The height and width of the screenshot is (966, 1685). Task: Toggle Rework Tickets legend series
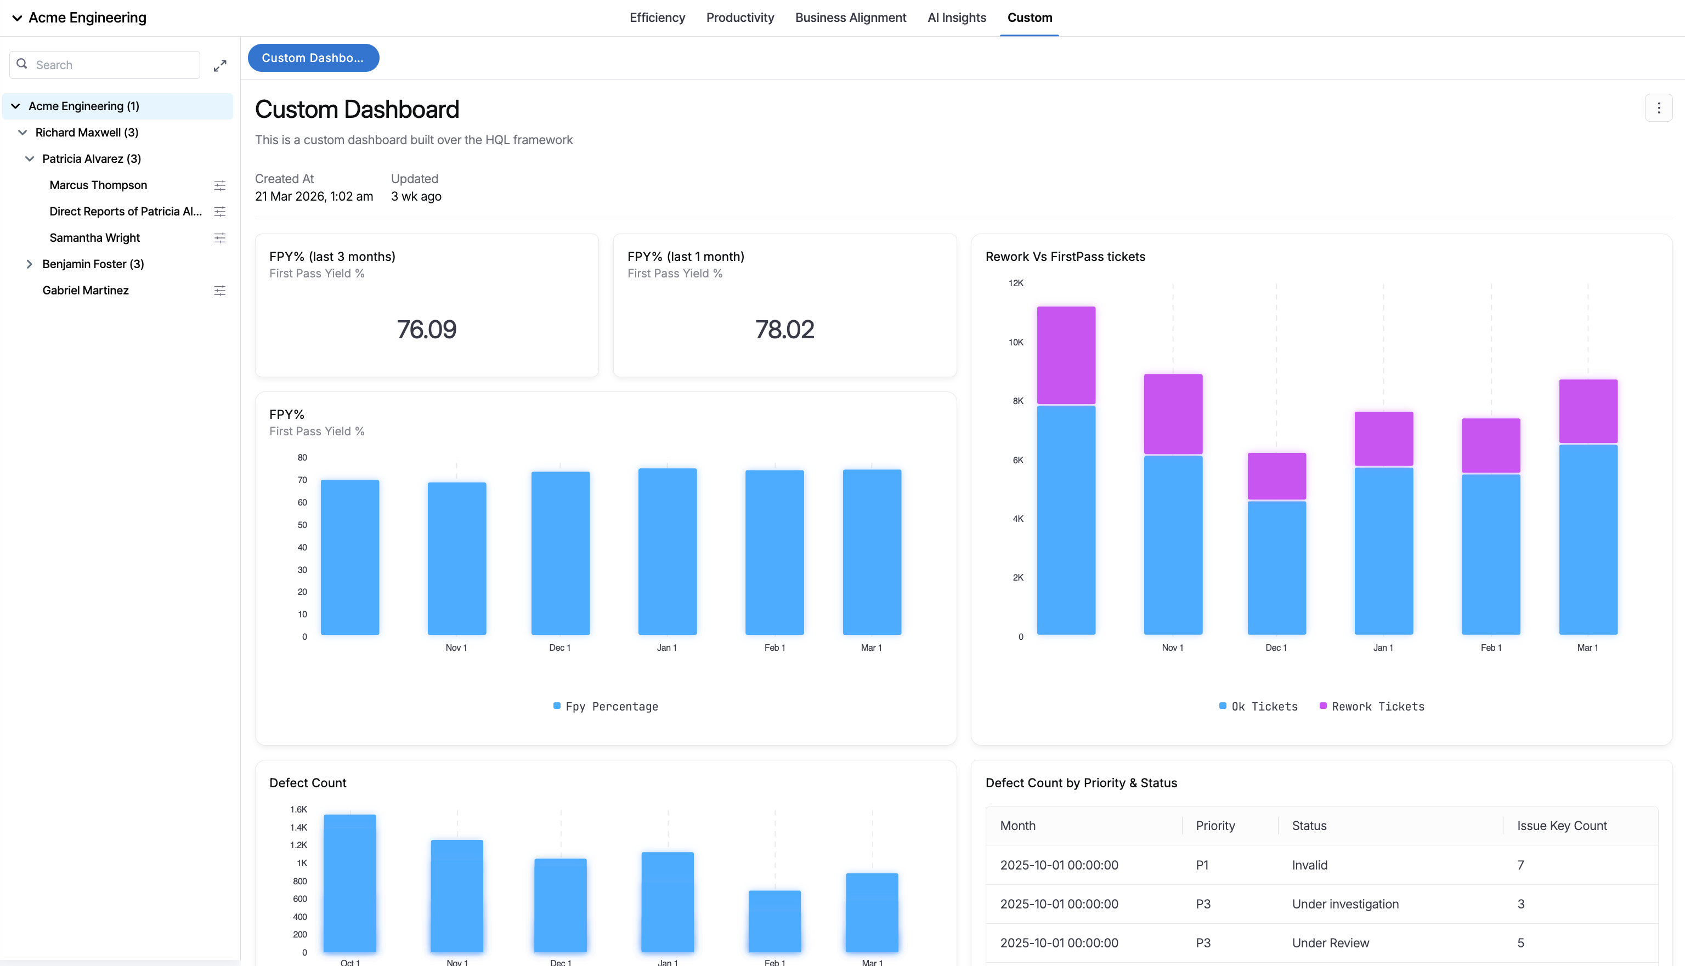(x=1372, y=707)
